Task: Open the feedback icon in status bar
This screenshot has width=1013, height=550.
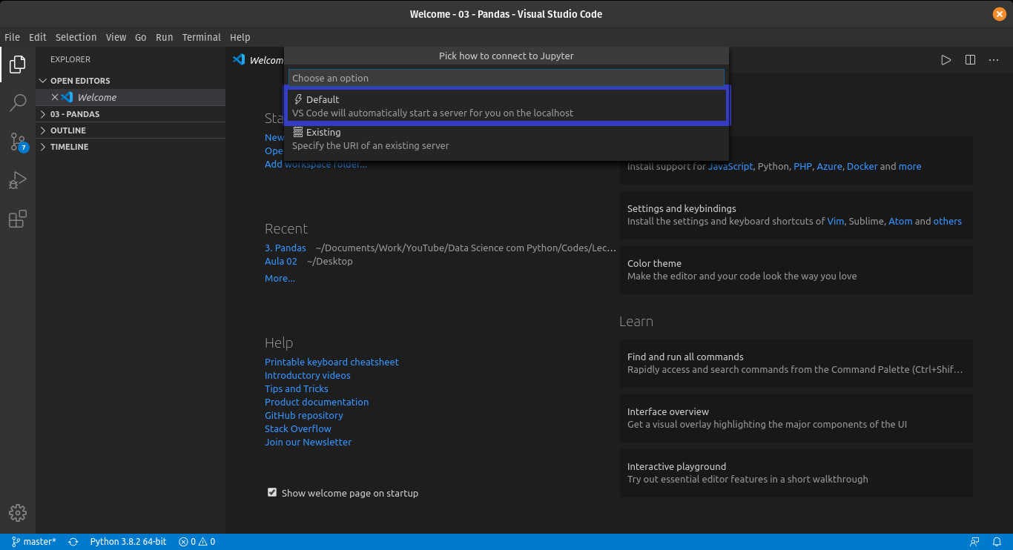Action: click(974, 542)
